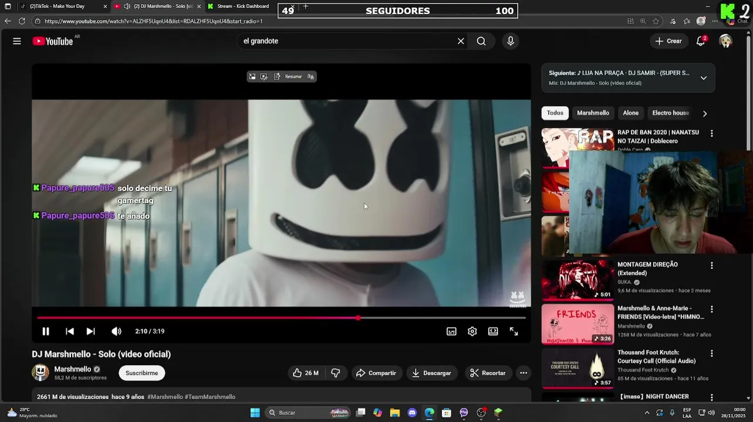Click the address bar URL
Viewport: 753px width, 422px height.
[154, 21]
